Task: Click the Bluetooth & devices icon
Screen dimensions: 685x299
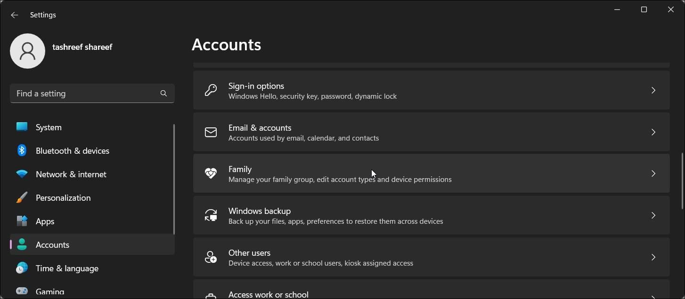Action: (x=22, y=150)
